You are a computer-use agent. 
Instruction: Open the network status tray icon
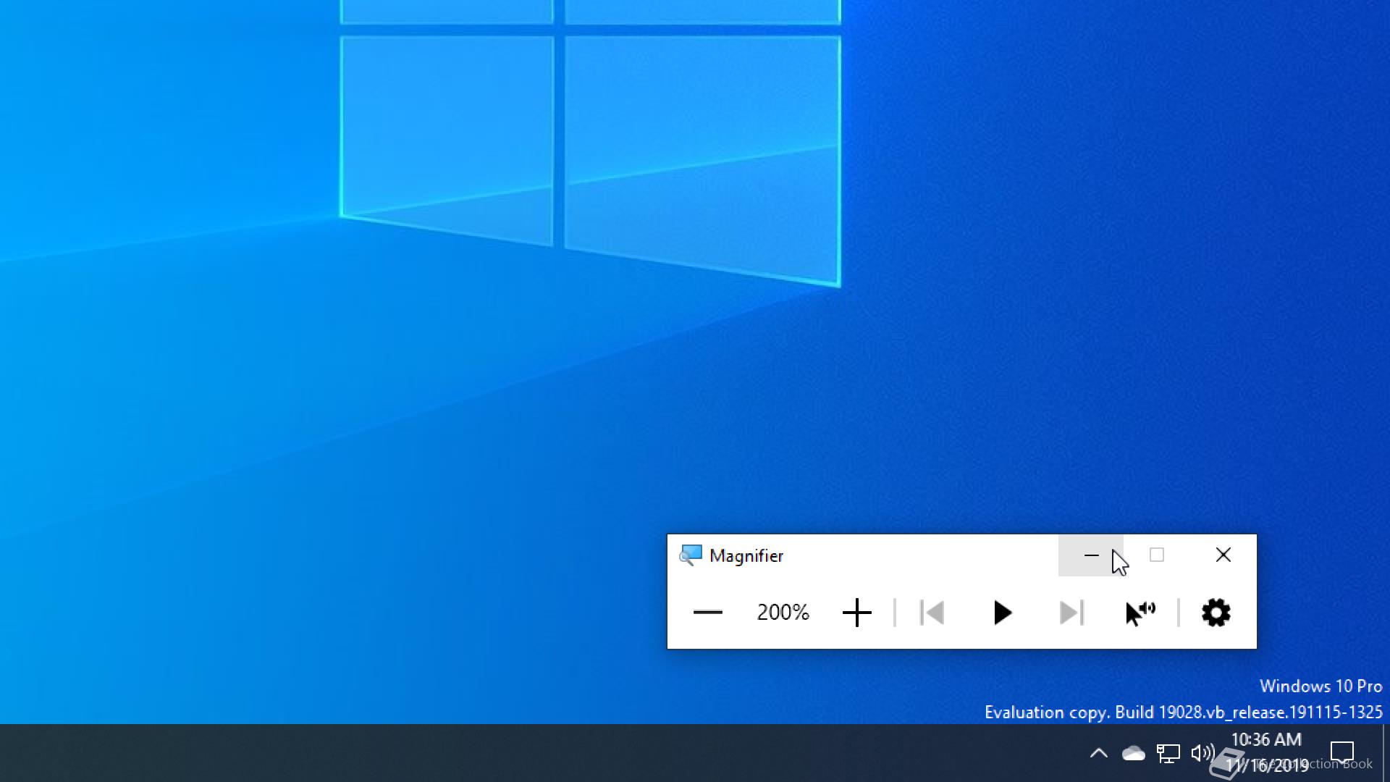click(1168, 754)
